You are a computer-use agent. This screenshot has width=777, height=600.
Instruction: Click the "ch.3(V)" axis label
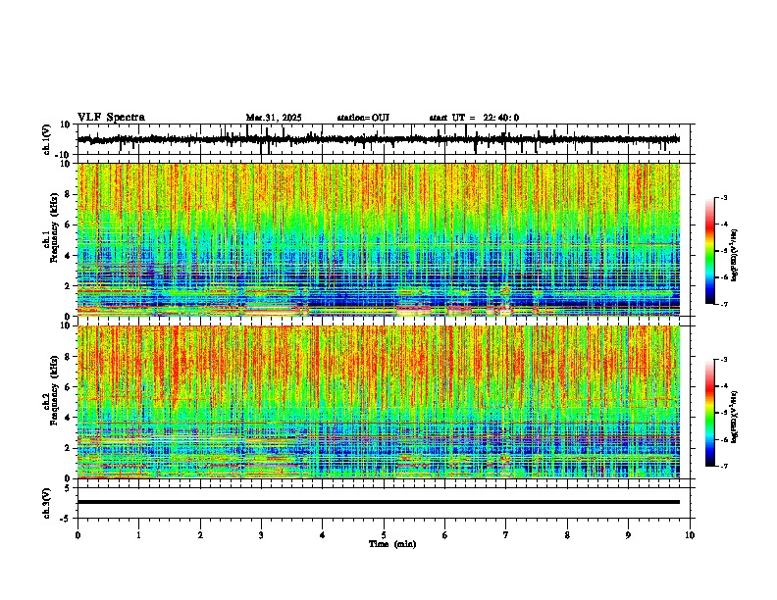coord(47,503)
